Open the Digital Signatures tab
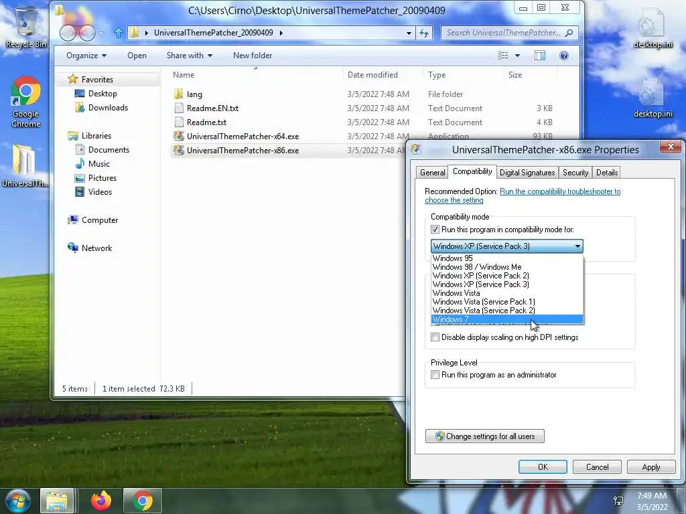The image size is (686, 514). (x=527, y=172)
